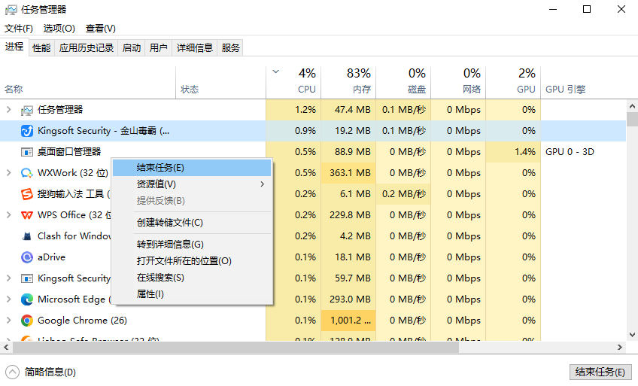The height and width of the screenshot is (386, 638).
Task: Select the 进程 tab
Action: tap(14, 47)
